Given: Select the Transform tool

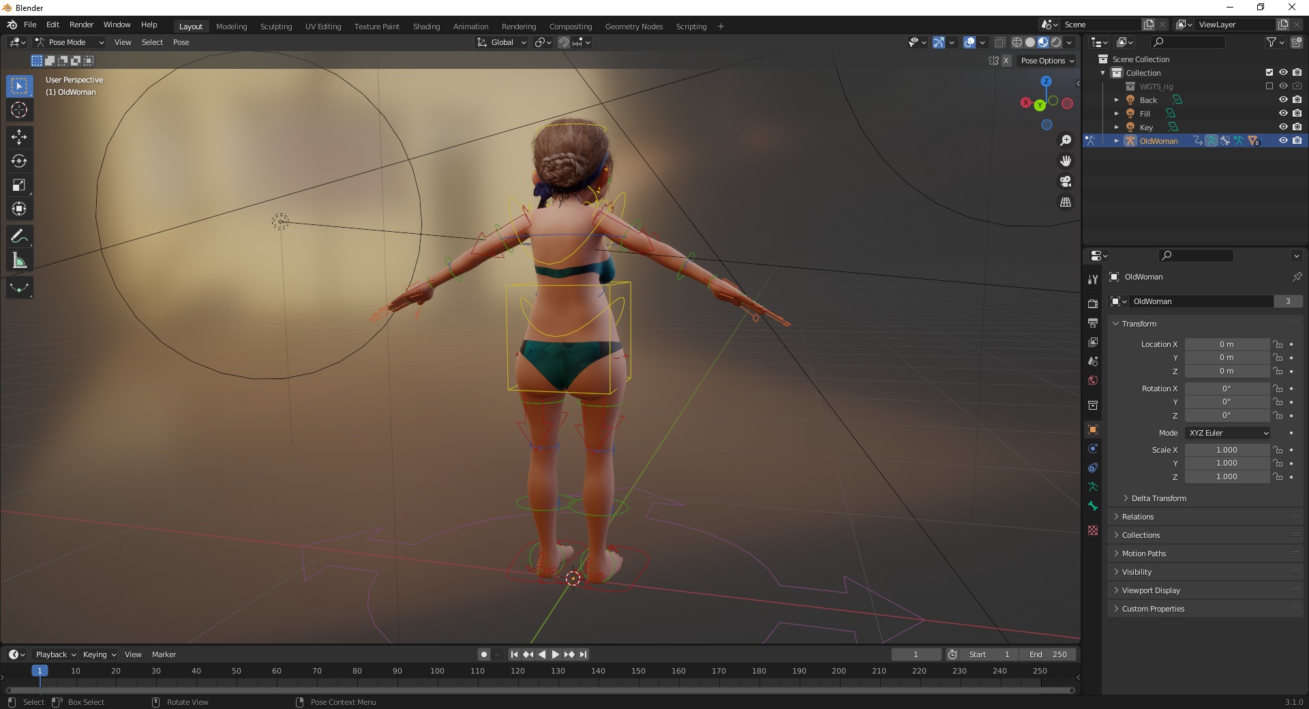Looking at the screenshot, I should [19, 209].
